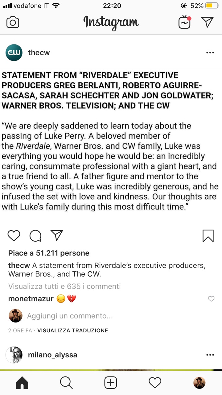The height and width of the screenshot is (395, 222).
Task: Open direct messages paper plane icon
Action: (x=207, y=22)
